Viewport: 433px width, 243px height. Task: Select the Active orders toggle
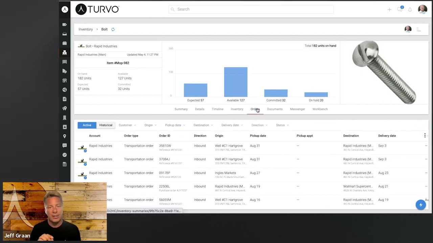tap(87, 125)
